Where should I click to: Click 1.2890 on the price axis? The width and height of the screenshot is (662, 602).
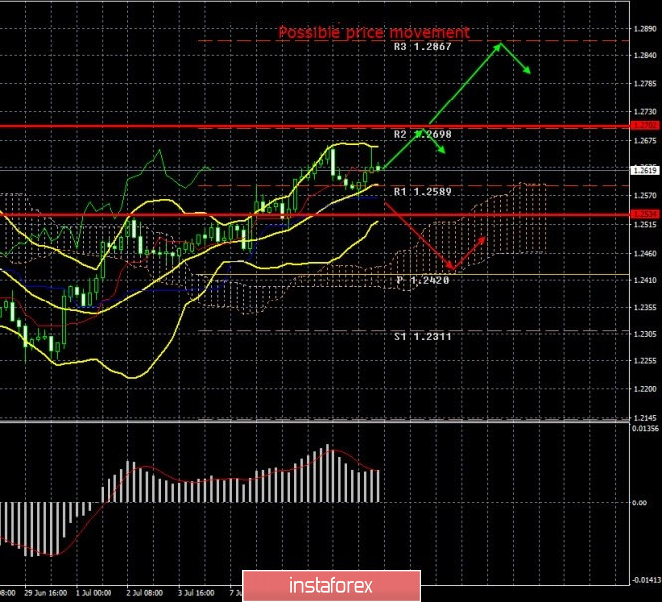click(645, 29)
